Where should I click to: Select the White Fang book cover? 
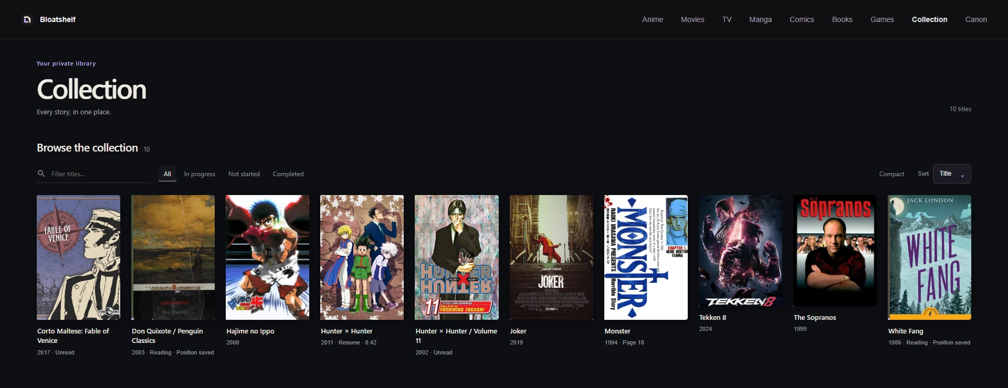point(929,257)
